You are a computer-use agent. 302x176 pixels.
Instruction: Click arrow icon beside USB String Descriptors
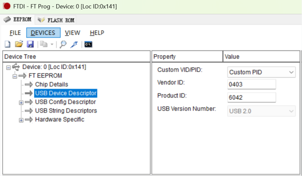[x=29, y=111]
